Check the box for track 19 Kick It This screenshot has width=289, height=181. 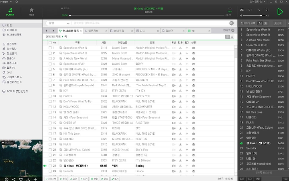pyautogui.click(x=50, y=144)
